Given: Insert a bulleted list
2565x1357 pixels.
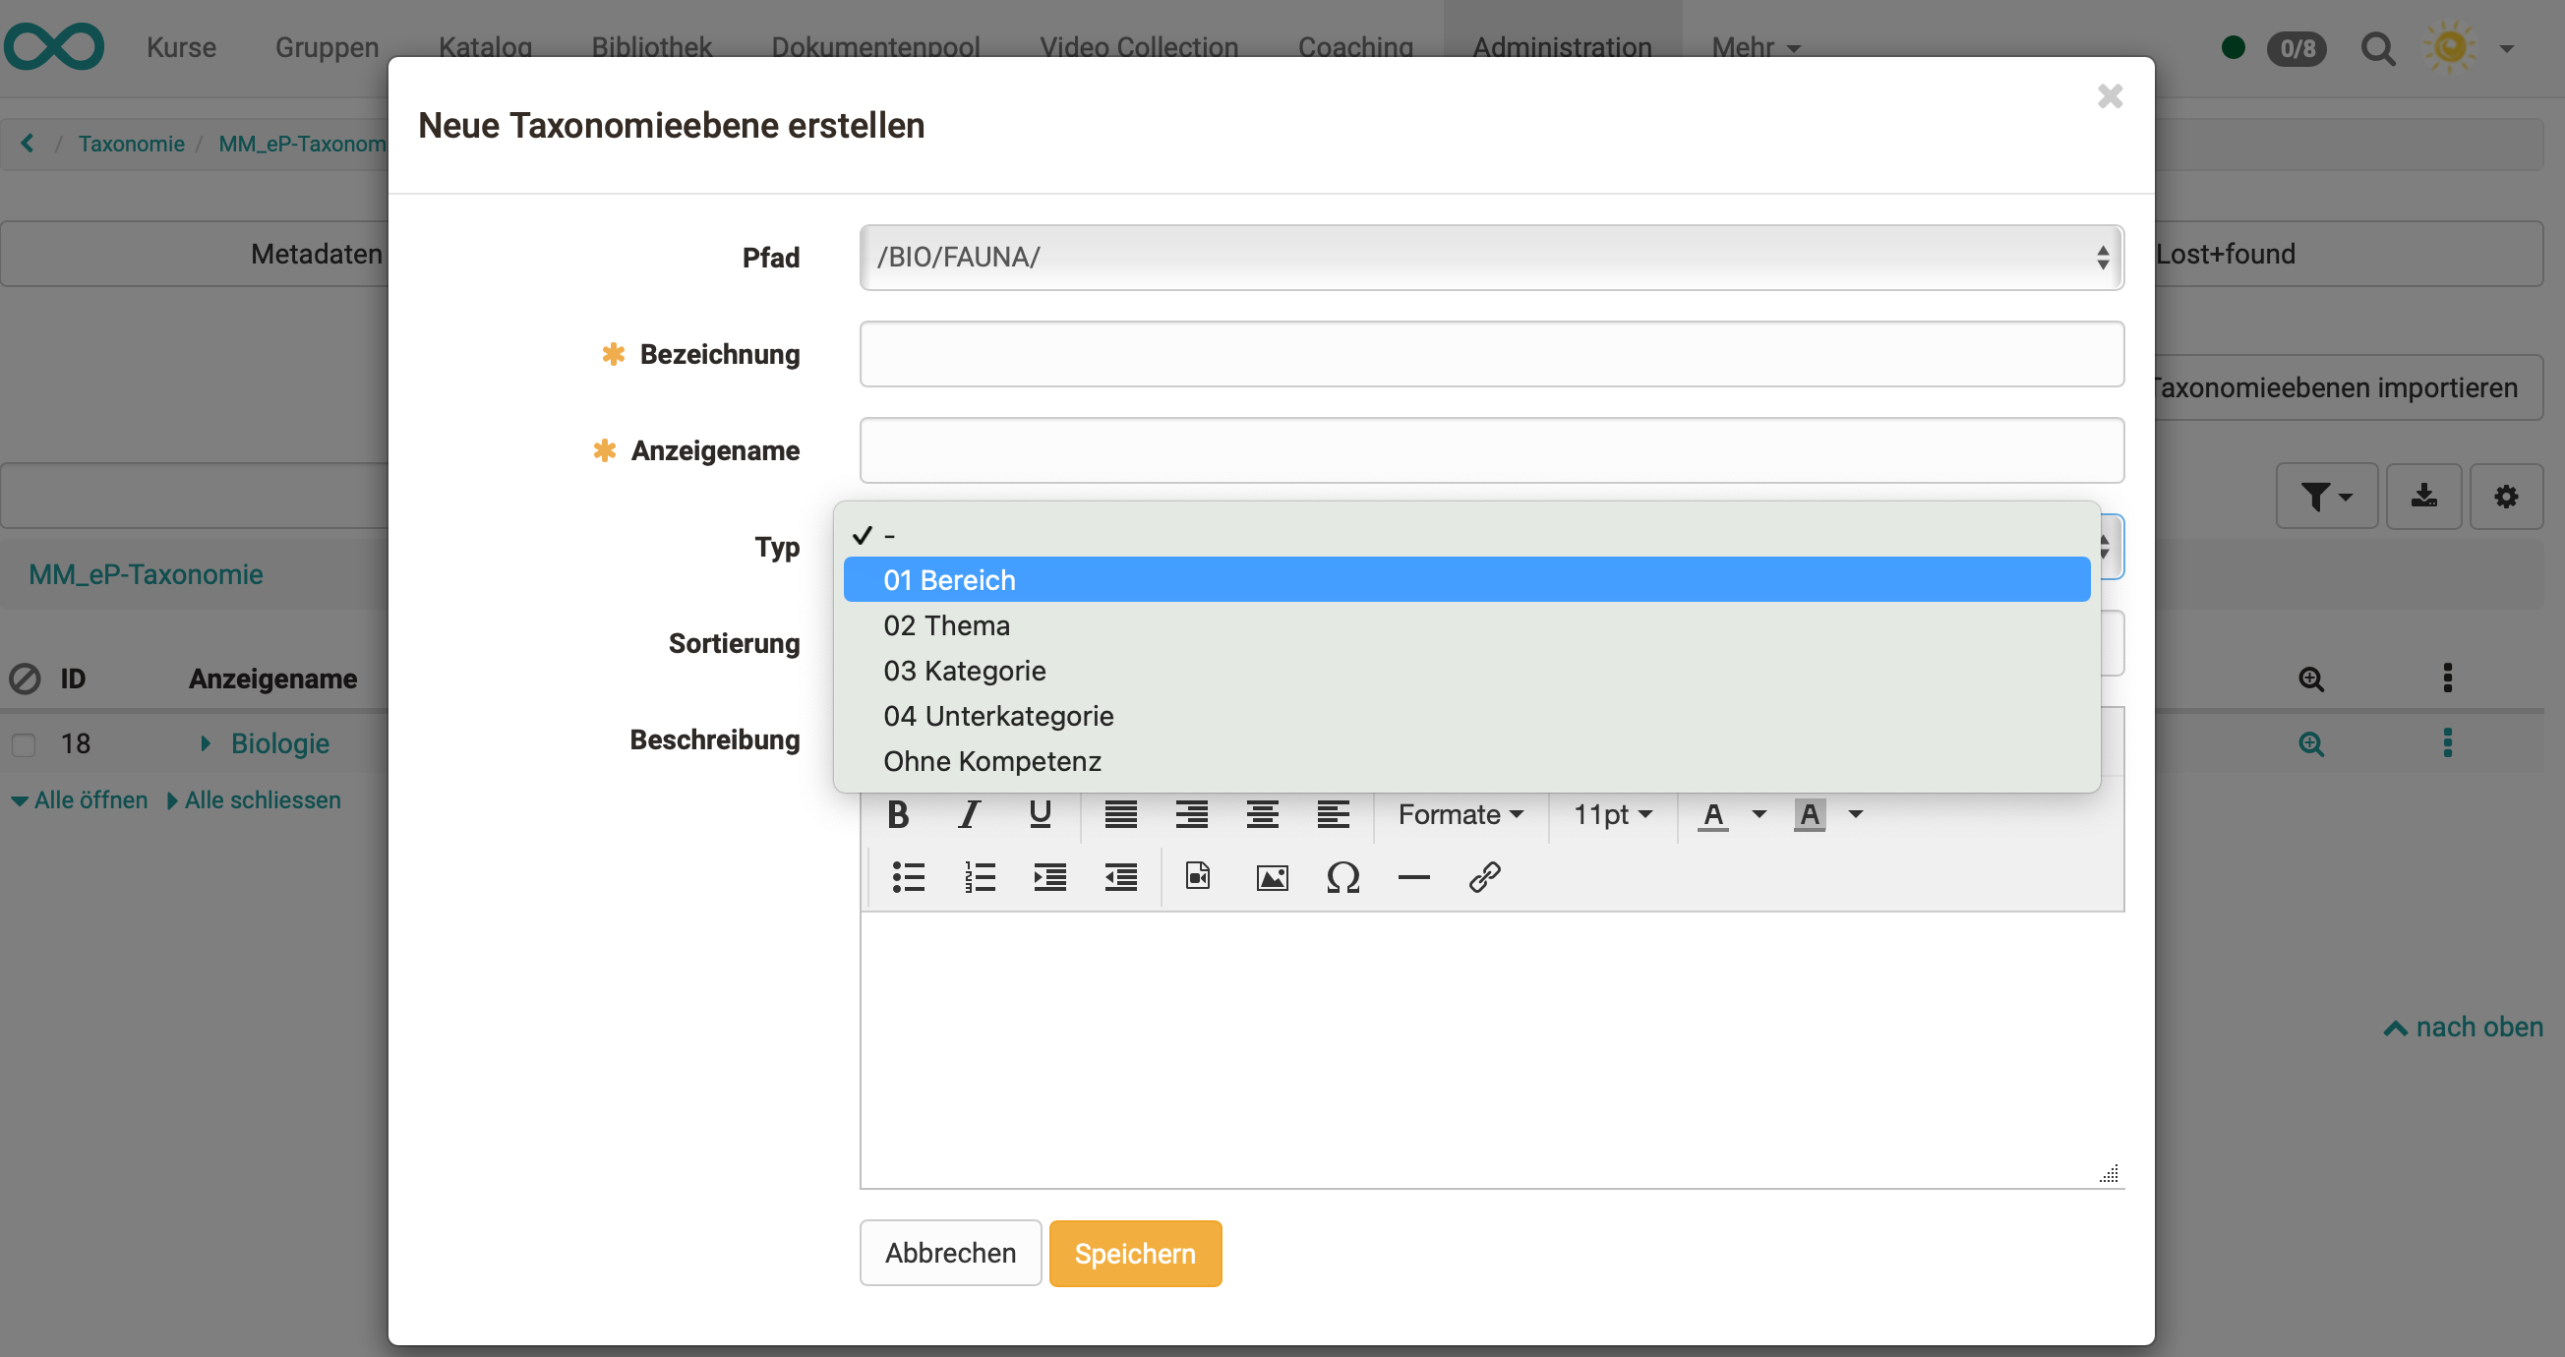Looking at the screenshot, I should tap(908, 877).
